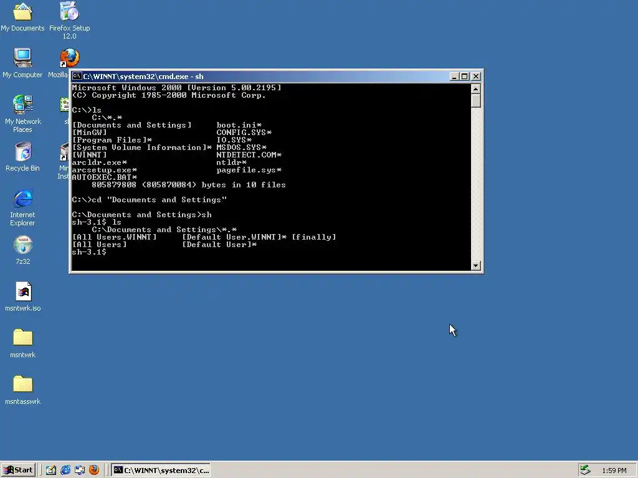Click the console vertical scrollbar thumb
This screenshot has width=638, height=478.
click(475, 100)
